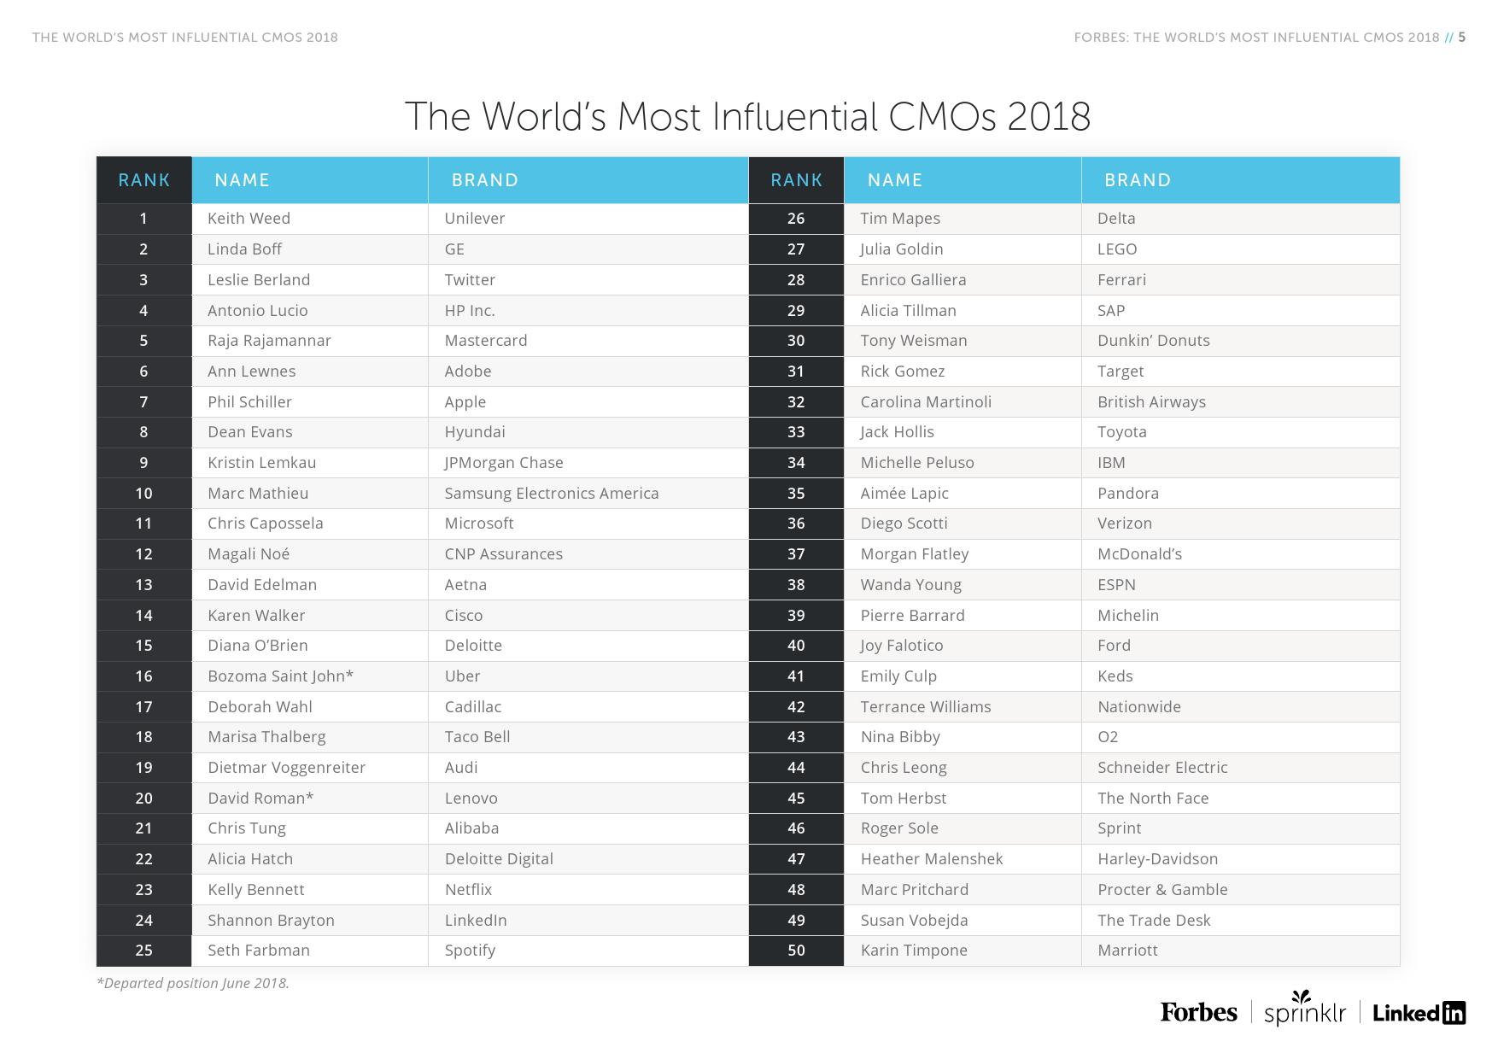
Task: Click rank number 50 cell
Action: 796,951
